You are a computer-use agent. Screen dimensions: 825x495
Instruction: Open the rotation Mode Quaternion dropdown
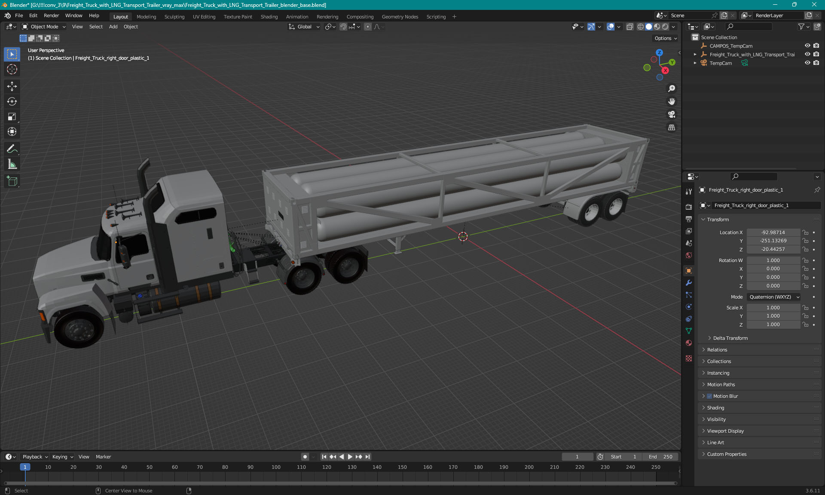coord(774,297)
